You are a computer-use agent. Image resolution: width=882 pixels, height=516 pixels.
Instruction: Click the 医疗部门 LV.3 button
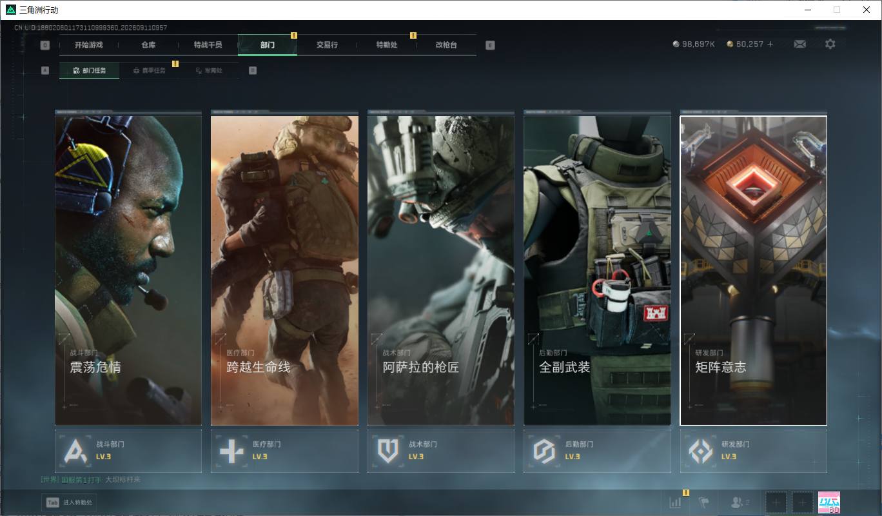tap(284, 451)
